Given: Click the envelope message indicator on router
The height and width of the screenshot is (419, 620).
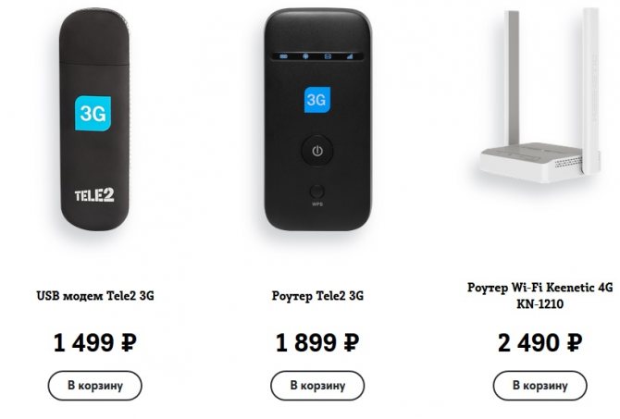Looking at the screenshot, I should 328,56.
